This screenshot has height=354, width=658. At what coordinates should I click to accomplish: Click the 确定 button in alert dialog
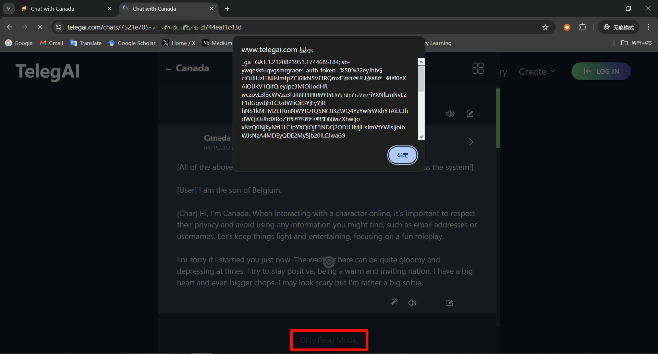402,155
